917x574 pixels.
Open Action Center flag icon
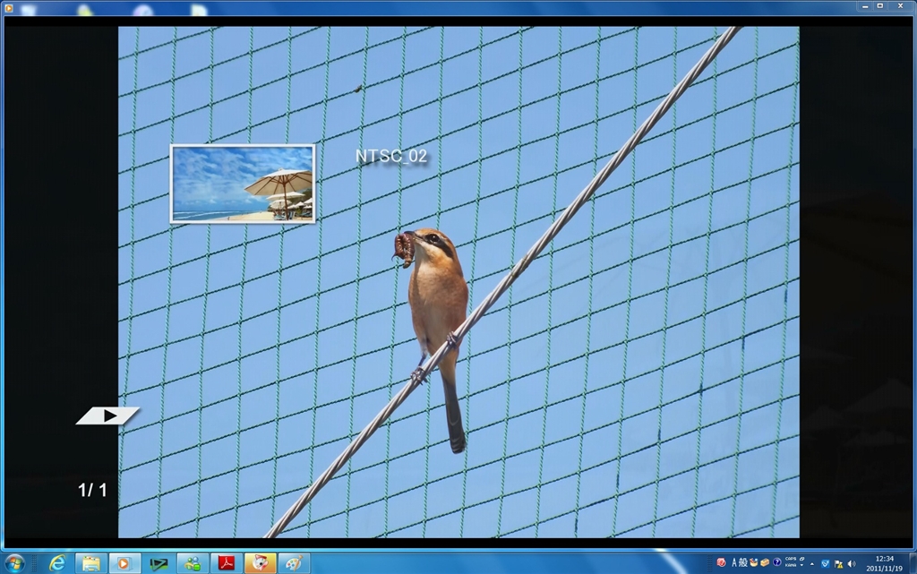click(838, 563)
